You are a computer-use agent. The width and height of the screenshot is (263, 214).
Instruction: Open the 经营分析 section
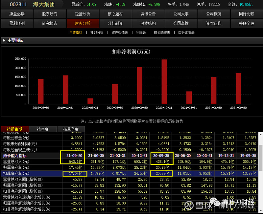point(83,14)
